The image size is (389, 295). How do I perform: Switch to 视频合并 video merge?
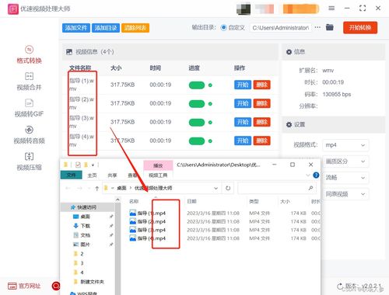coord(29,82)
